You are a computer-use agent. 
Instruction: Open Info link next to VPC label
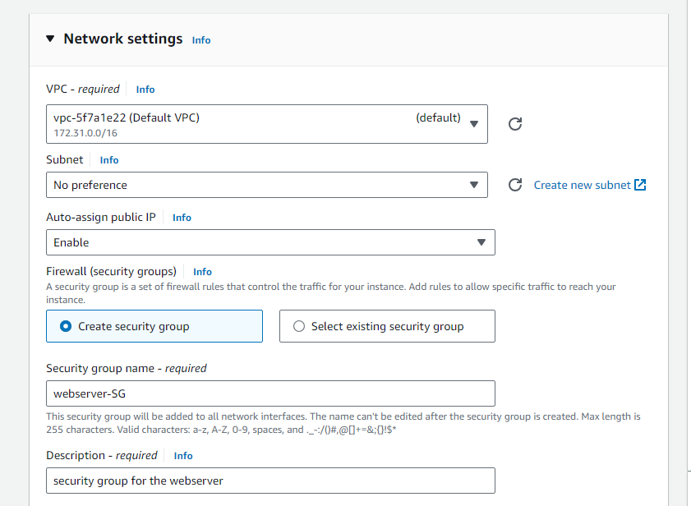[145, 90]
